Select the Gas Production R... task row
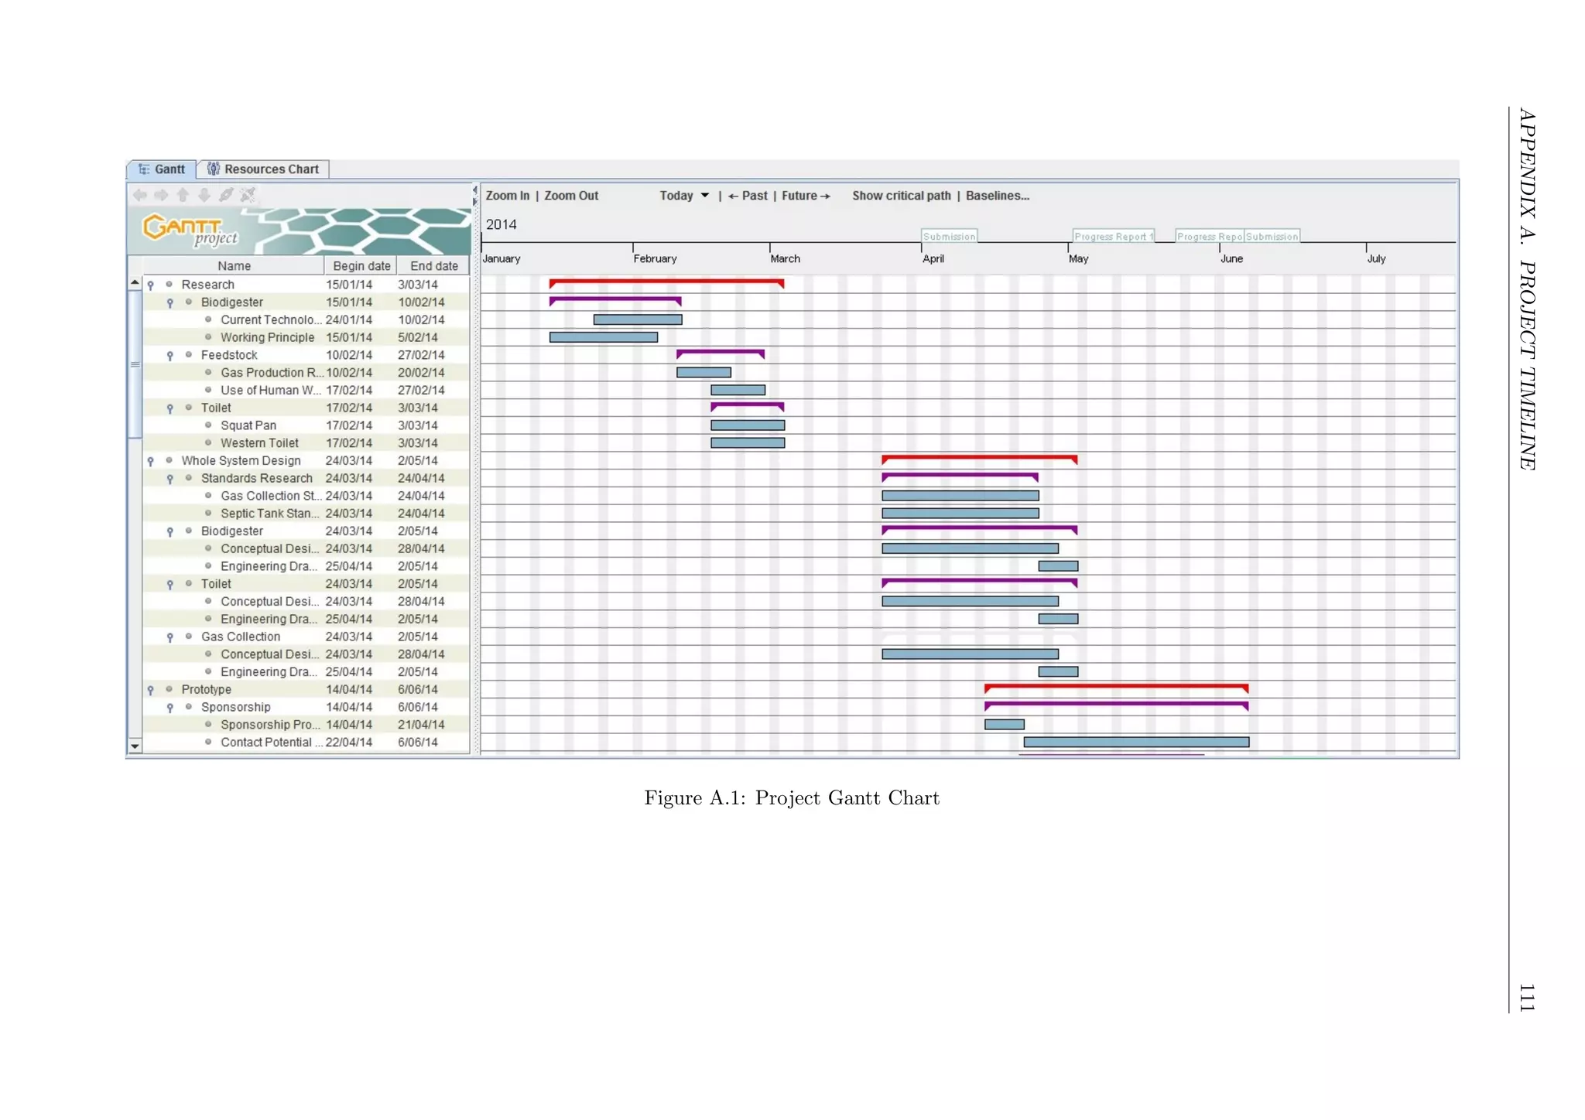 tap(306, 373)
